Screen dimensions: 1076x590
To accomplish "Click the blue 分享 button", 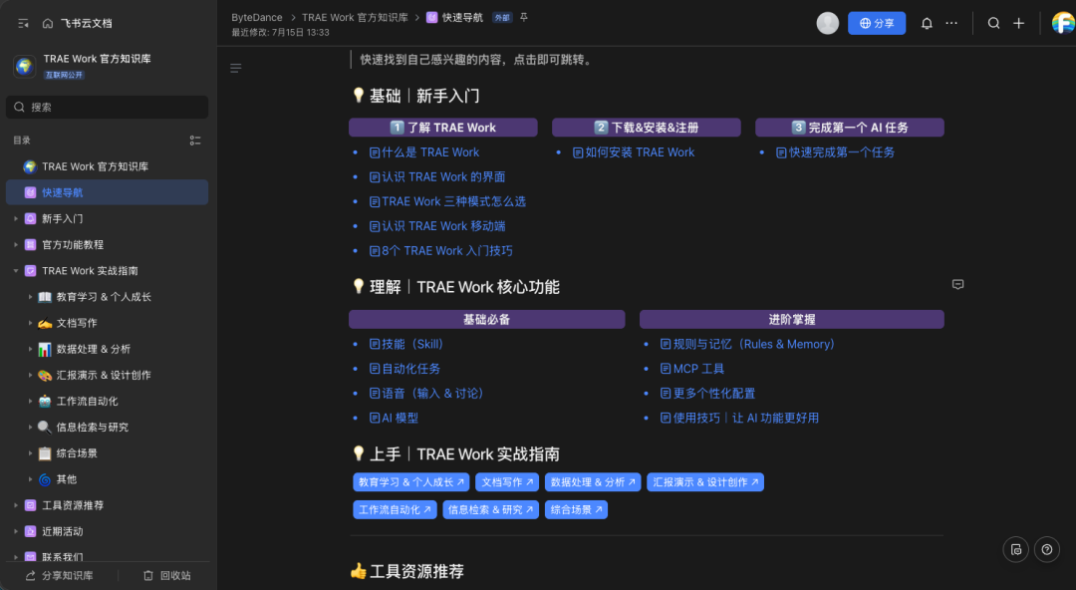I will [x=877, y=23].
